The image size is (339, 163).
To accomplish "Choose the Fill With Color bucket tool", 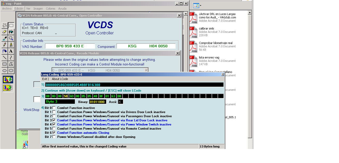I will point(11,32).
